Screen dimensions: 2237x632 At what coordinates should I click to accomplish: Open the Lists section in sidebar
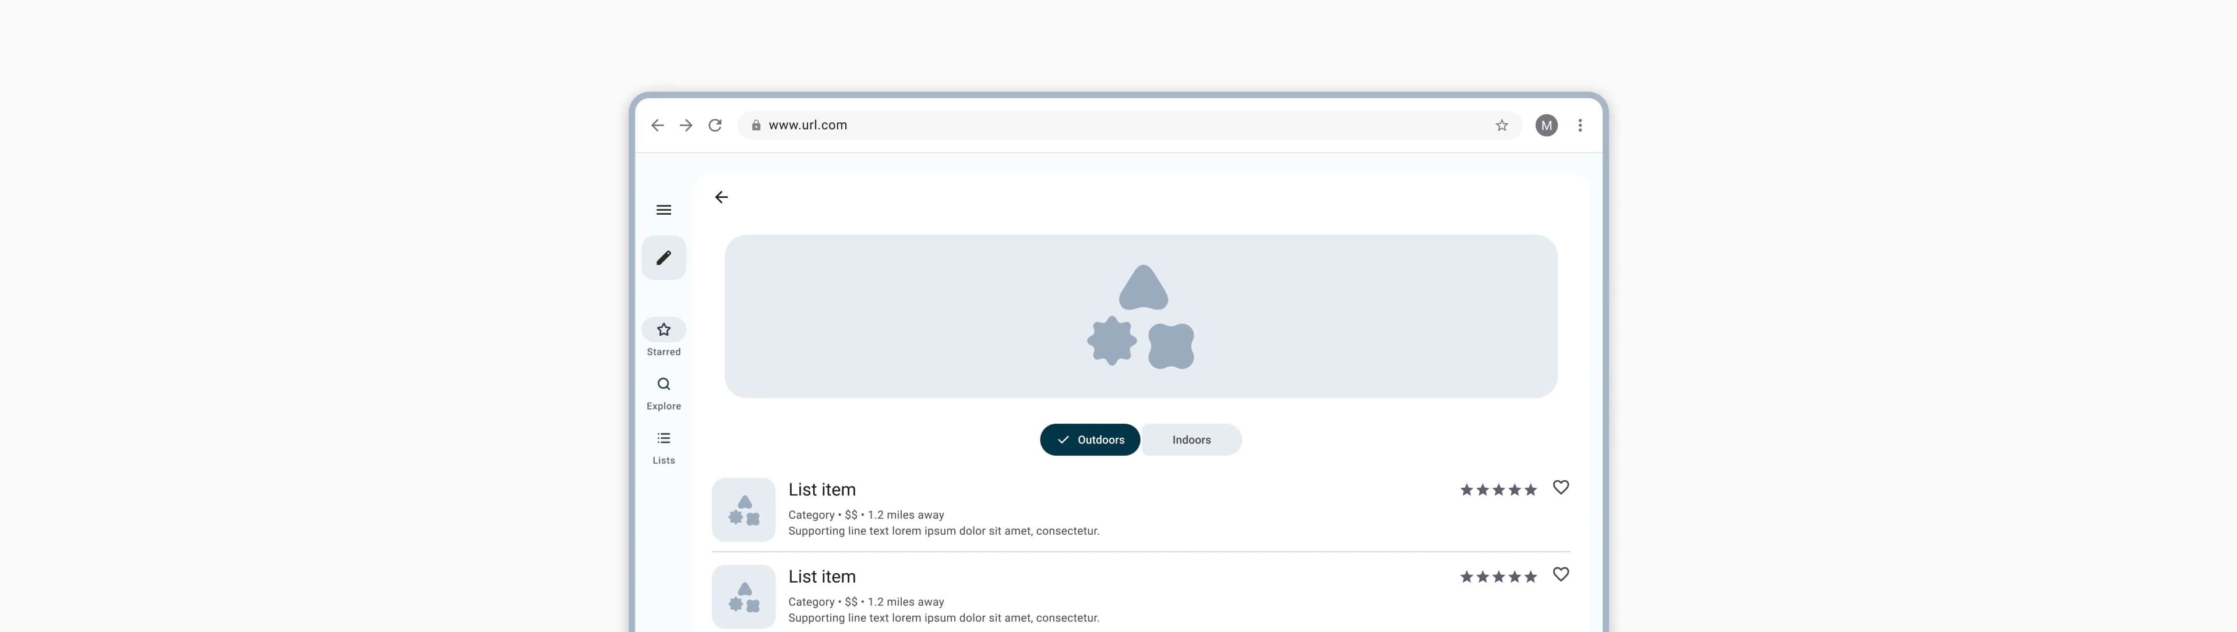(x=664, y=448)
